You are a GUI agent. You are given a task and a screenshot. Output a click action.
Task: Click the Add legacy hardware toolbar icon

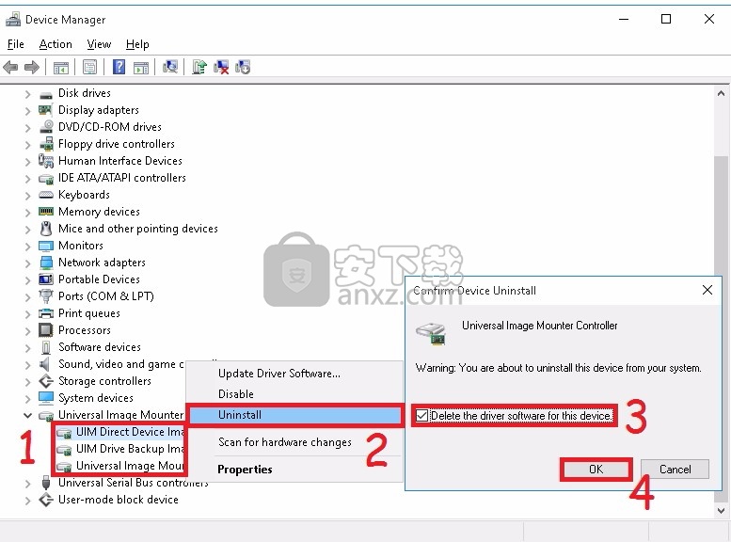[x=243, y=67]
